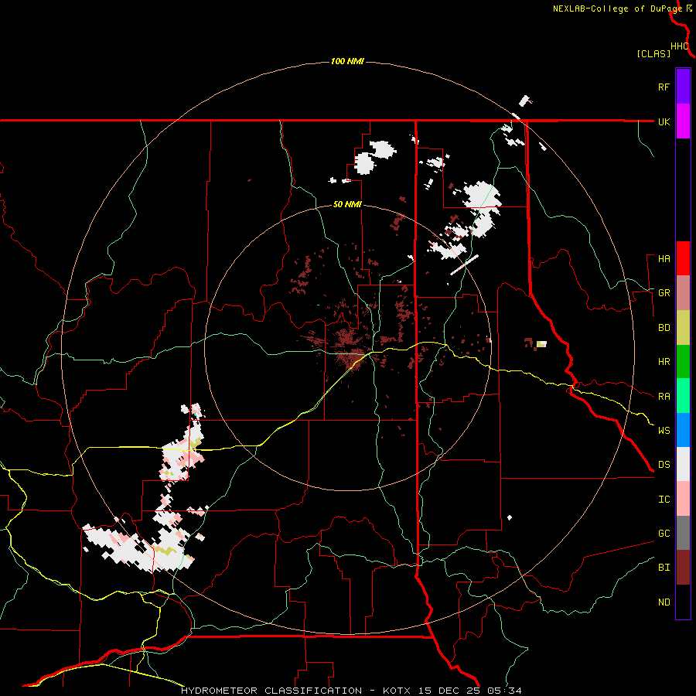Click the yellow BD echo east of radar
The height and width of the screenshot is (696, 696).
[x=541, y=344]
